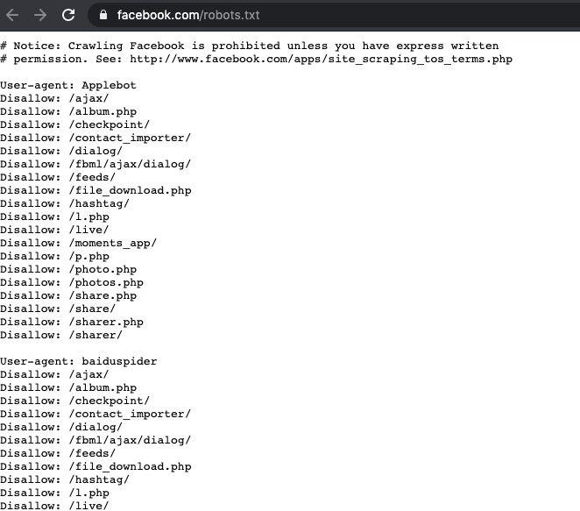Click the 'User-agent: baiduspider' line

click(x=79, y=361)
